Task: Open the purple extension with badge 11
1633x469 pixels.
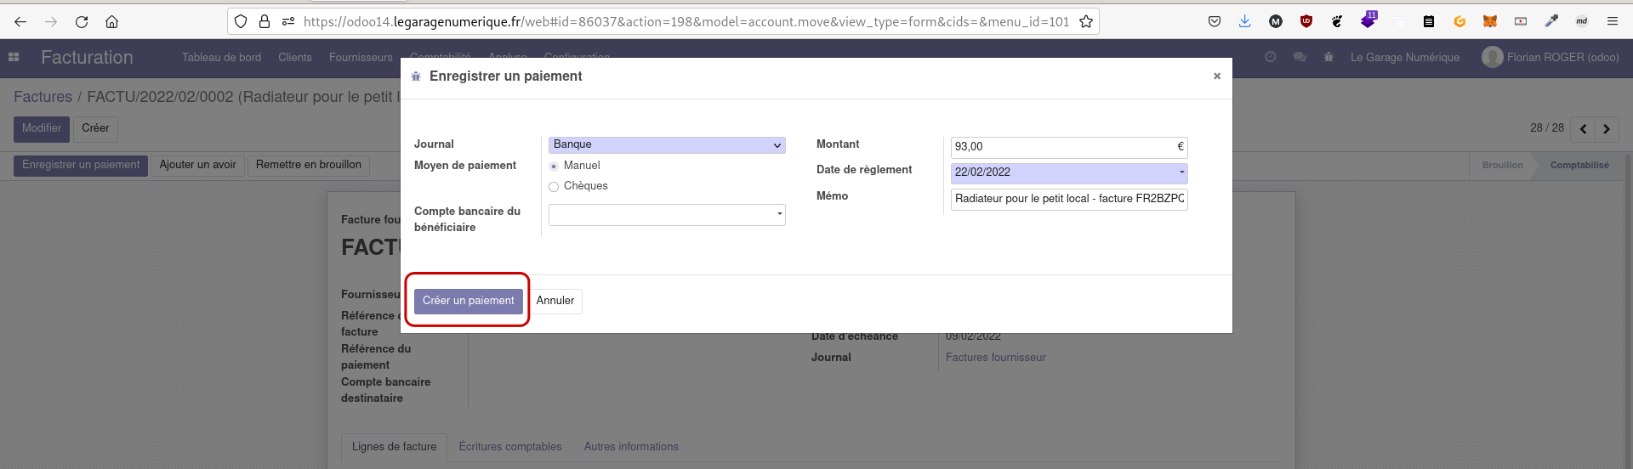Action: pyautogui.click(x=1368, y=20)
